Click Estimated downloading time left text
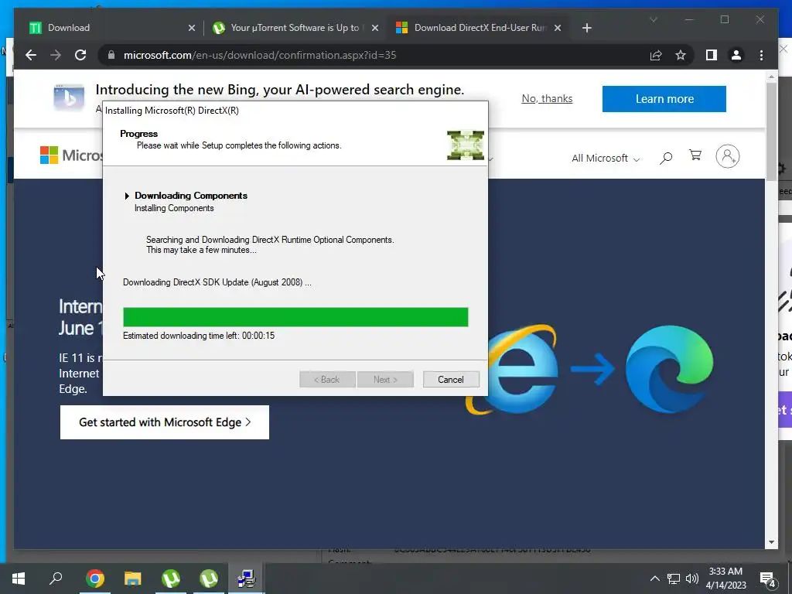This screenshot has width=792, height=594. tap(199, 336)
